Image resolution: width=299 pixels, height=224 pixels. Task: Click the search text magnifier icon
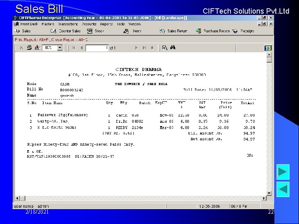164,48
